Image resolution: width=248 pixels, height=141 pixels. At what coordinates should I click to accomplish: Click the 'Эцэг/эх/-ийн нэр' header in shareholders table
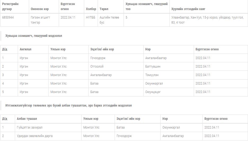coord(102,49)
